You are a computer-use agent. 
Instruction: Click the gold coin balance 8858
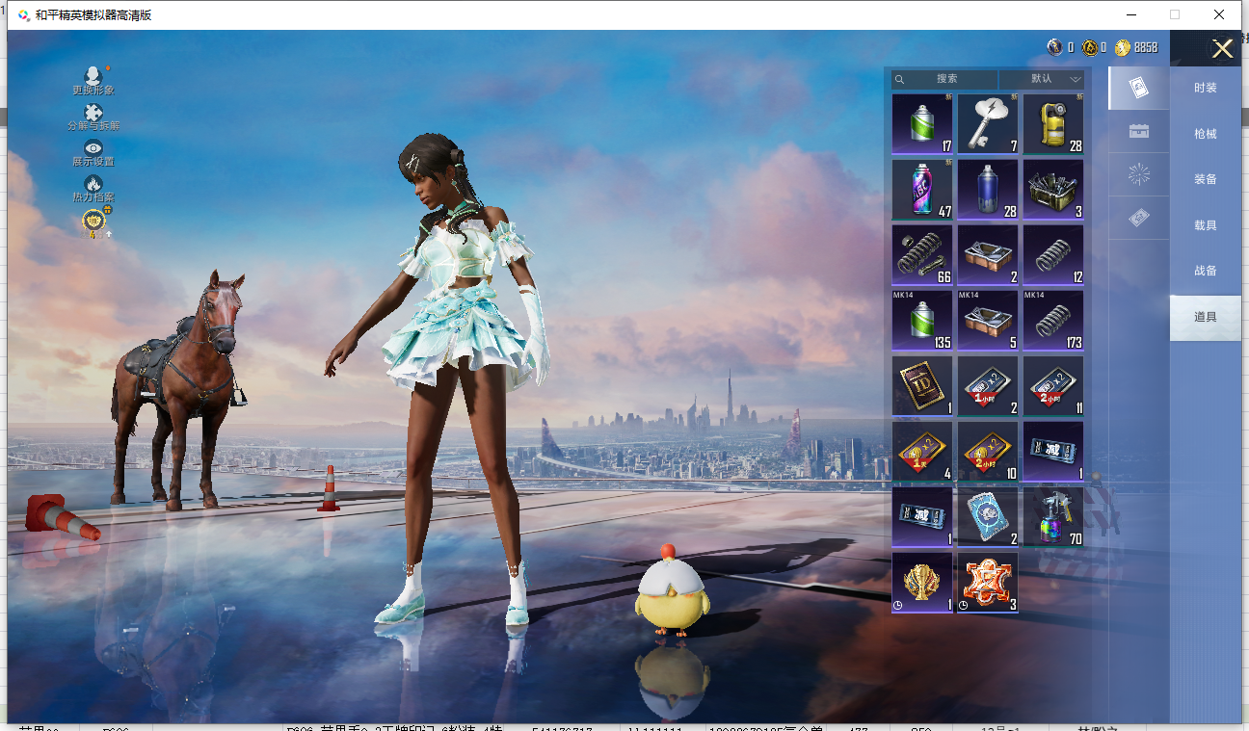[1137, 47]
